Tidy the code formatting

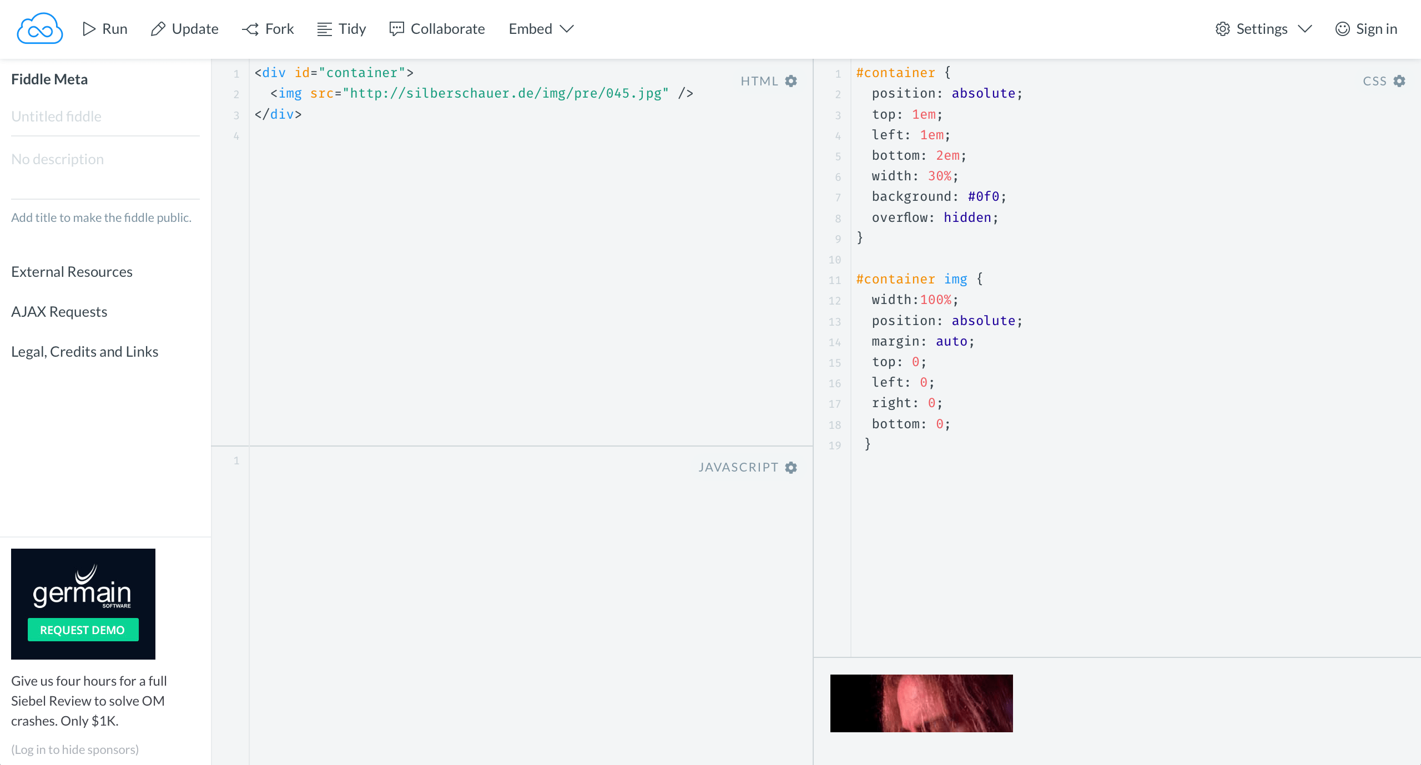(341, 28)
